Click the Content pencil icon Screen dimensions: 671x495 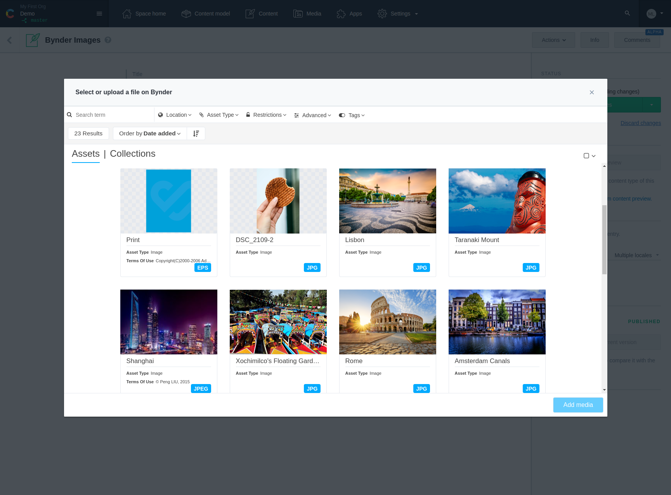pos(250,14)
